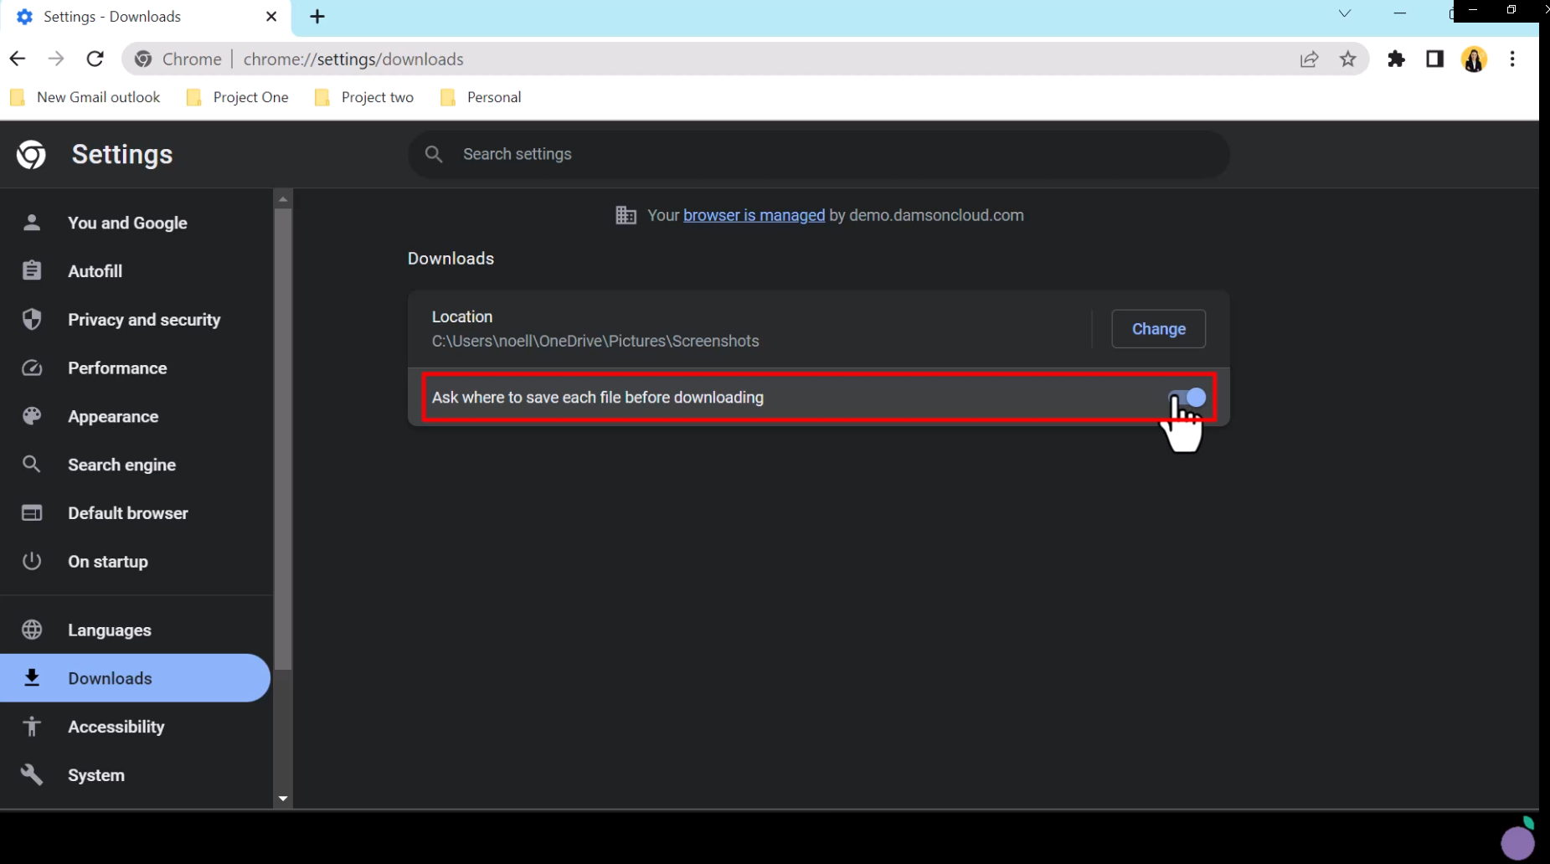Click the Search engine magnifier icon
This screenshot has height=864, width=1550.
tap(32, 464)
